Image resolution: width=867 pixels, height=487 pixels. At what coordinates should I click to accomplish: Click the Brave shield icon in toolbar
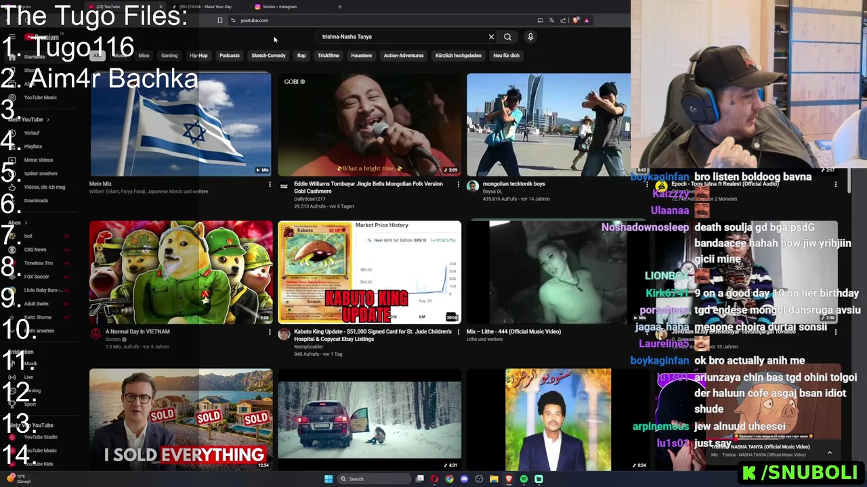[576, 20]
